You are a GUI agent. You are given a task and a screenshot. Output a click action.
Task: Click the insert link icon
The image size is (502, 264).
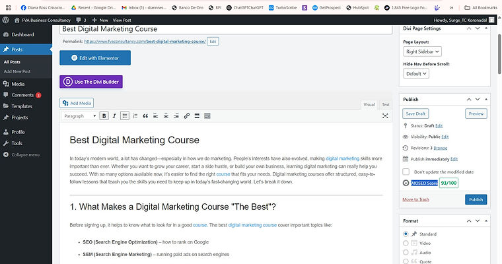click(x=187, y=116)
